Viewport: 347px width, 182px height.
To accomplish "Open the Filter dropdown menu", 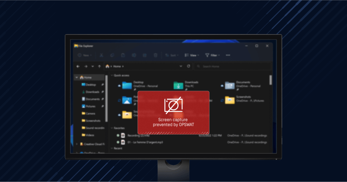I will pos(212,55).
